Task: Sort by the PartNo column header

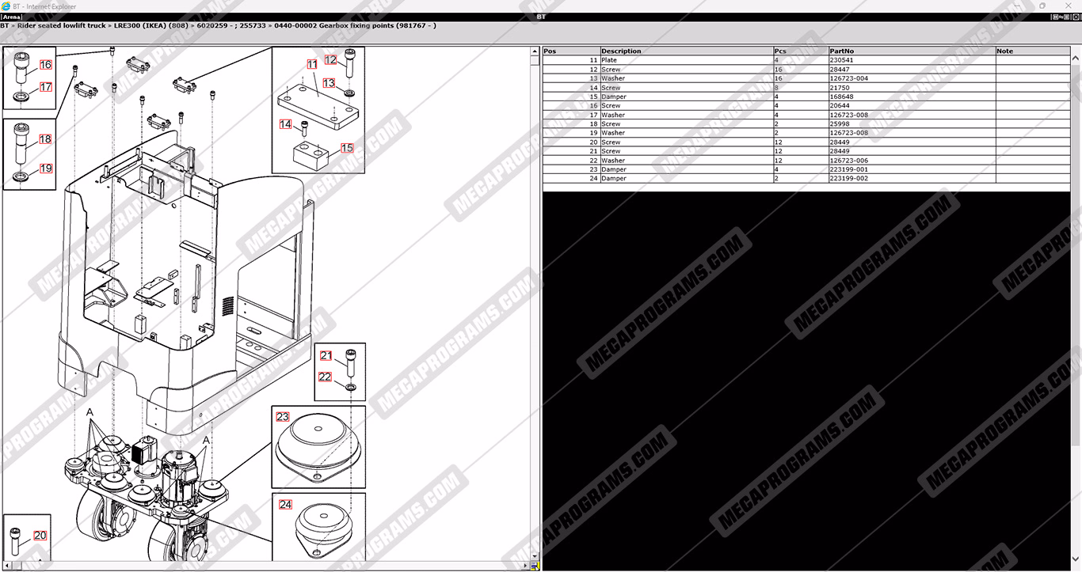Action: pyautogui.click(x=841, y=51)
